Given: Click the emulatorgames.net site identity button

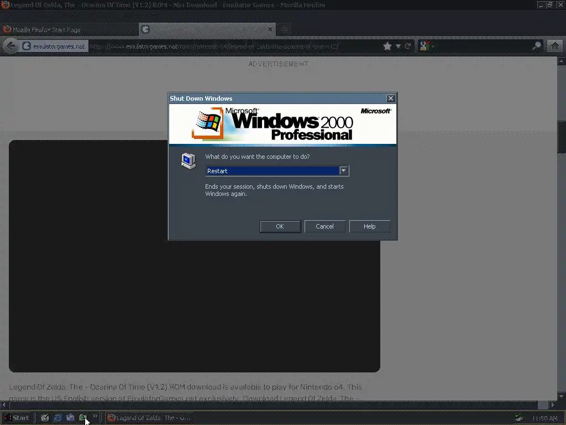Looking at the screenshot, I should click(54, 46).
